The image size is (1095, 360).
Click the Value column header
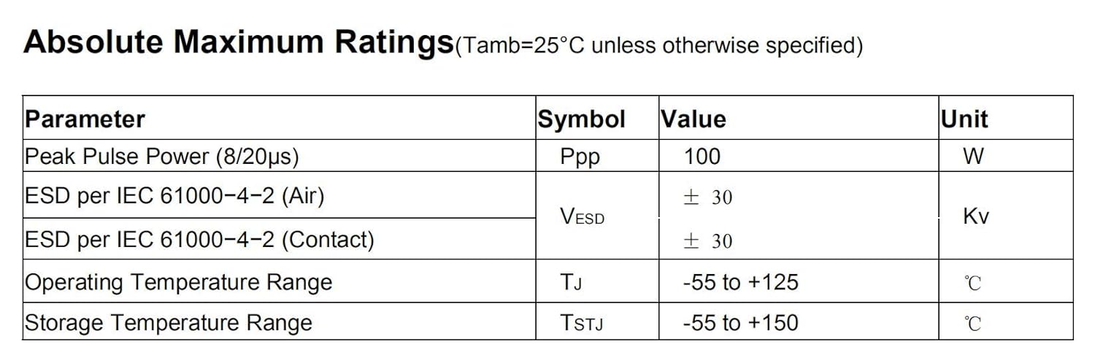coord(693,120)
